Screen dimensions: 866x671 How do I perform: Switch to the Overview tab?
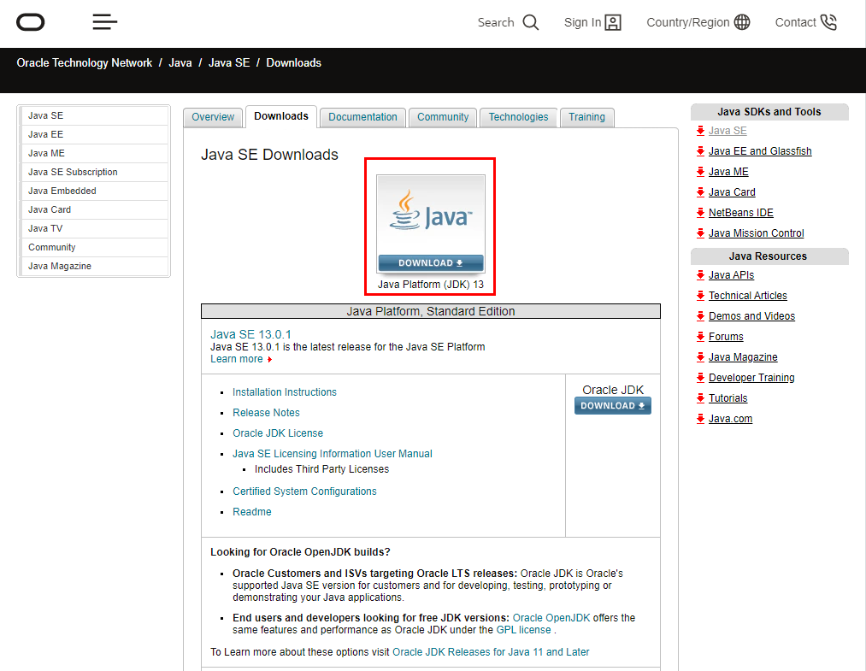point(213,117)
